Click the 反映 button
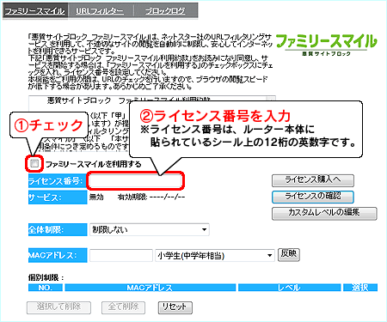This screenshot has height=322, width=387. coord(289,254)
